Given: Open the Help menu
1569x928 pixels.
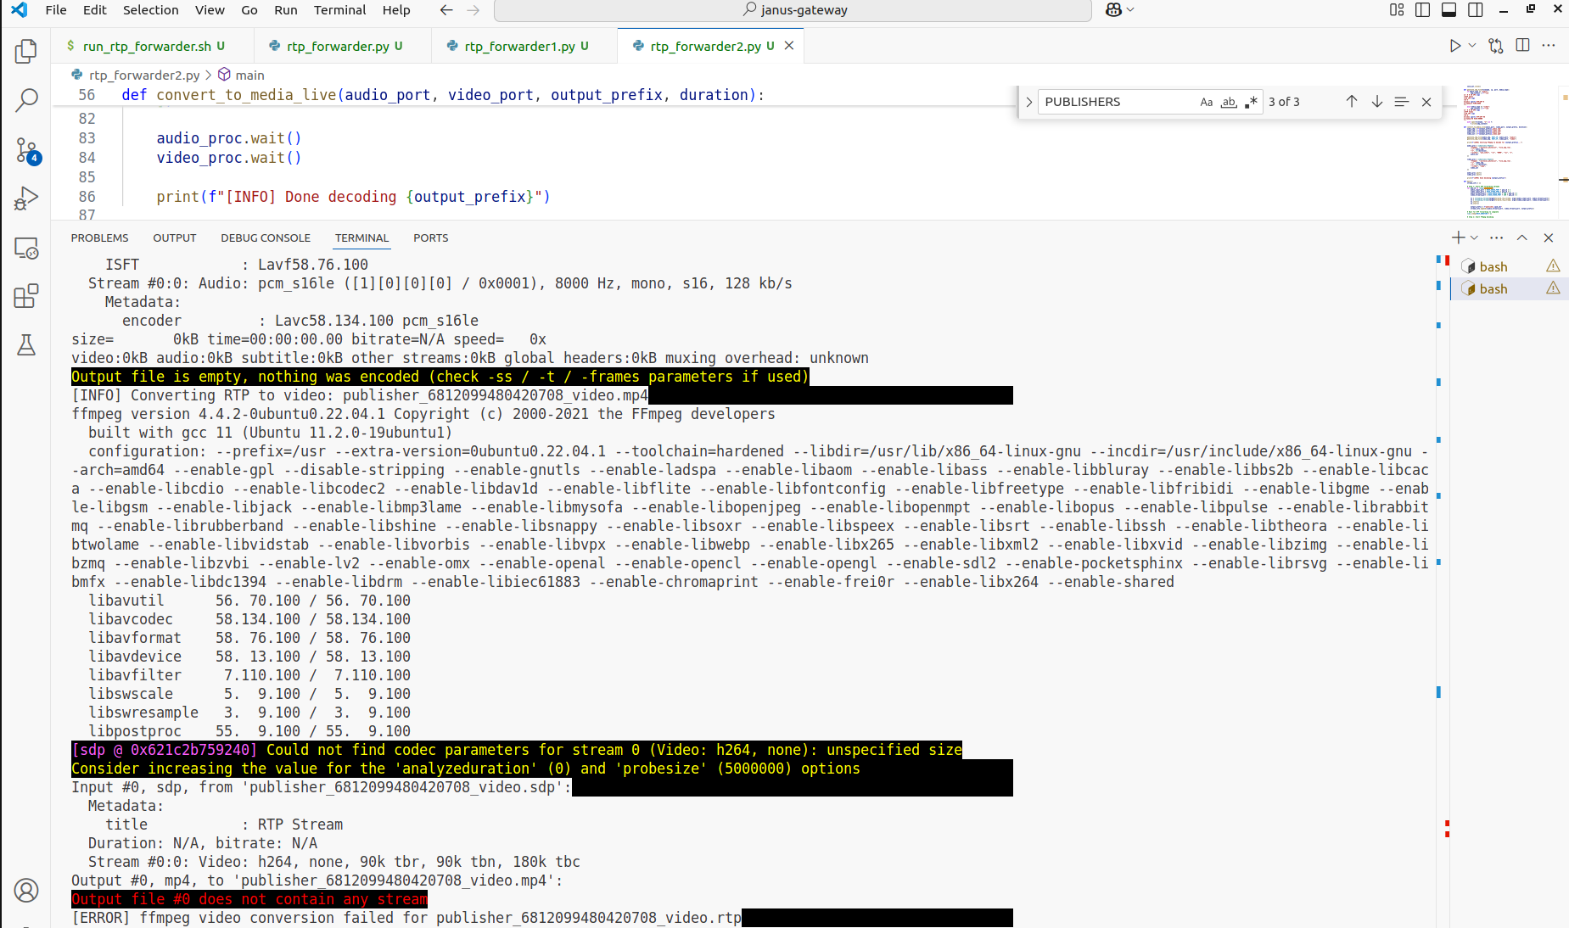Looking at the screenshot, I should pyautogui.click(x=396, y=10).
